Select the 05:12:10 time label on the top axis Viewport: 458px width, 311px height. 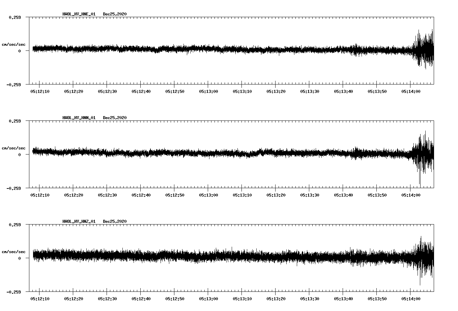tap(40, 91)
